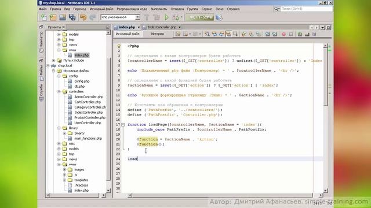The image size is (371, 208).
Task: Click the Save All toolbar icon
Action: [72, 17]
